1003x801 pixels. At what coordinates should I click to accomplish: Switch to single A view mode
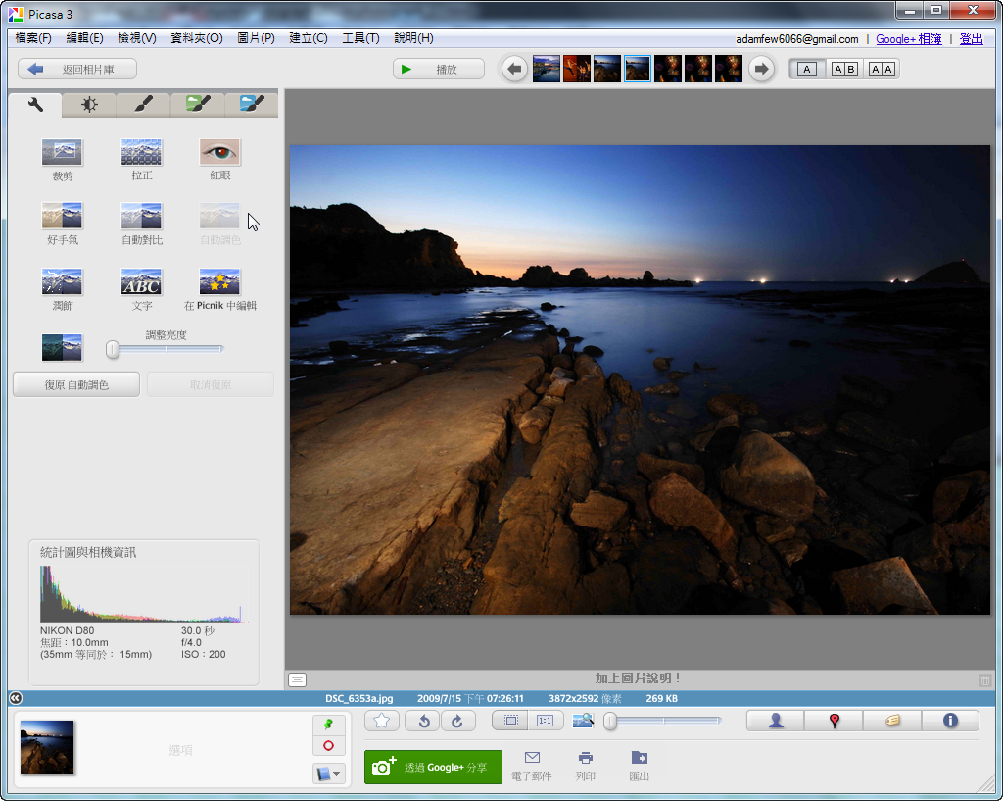point(806,69)
